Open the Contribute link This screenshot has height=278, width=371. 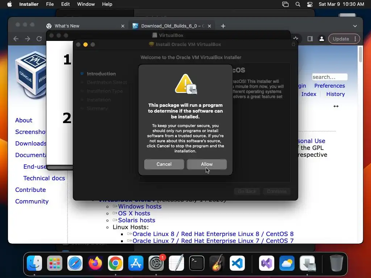click(30, 190)
